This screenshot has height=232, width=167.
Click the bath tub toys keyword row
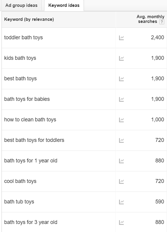[59, 202]
